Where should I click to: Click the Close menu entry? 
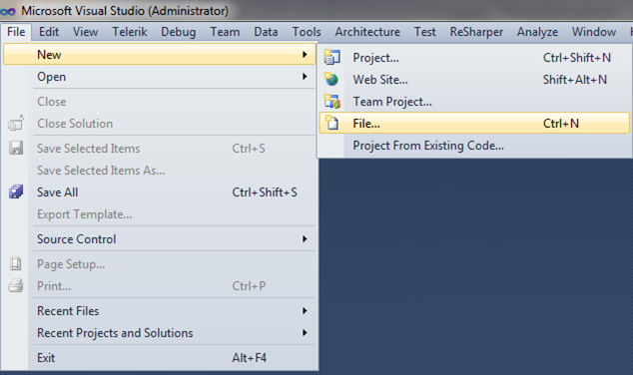point(159,101)
